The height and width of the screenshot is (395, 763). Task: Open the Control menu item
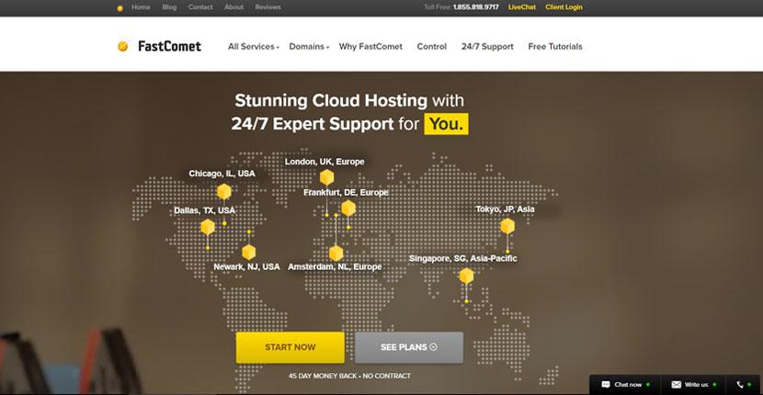[432, 47]
